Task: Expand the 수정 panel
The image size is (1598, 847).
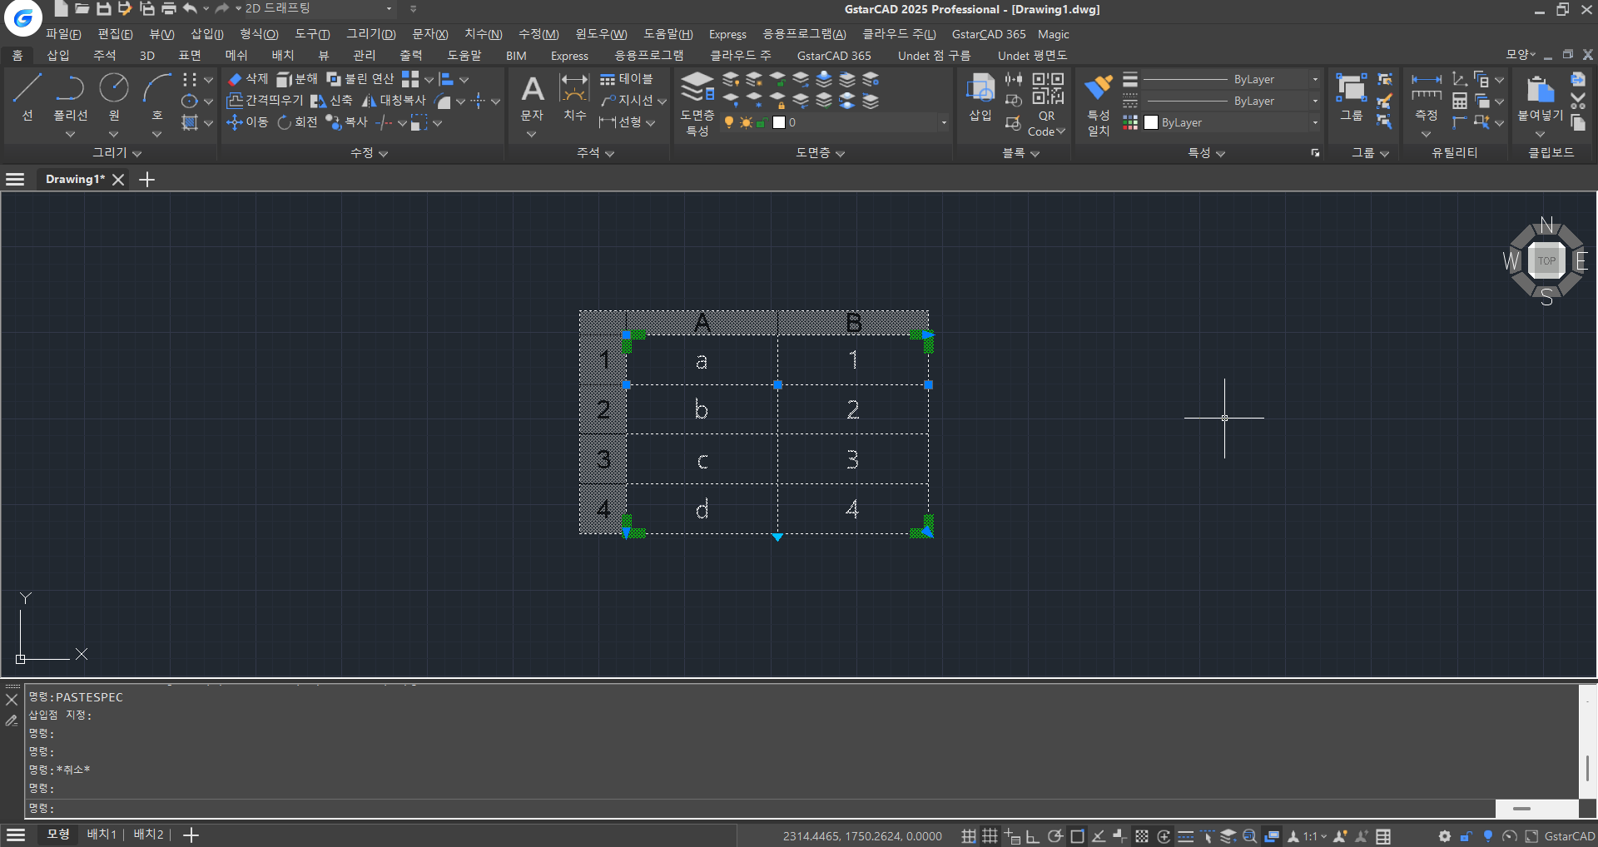Action: pyautogui.click(x=369, y=153)
